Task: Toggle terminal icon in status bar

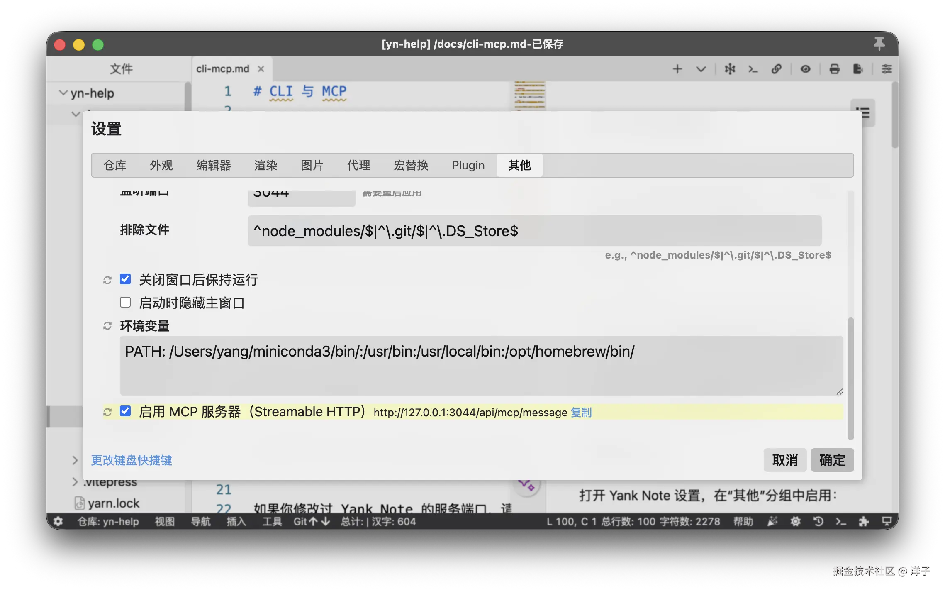Action: (841, 521)
